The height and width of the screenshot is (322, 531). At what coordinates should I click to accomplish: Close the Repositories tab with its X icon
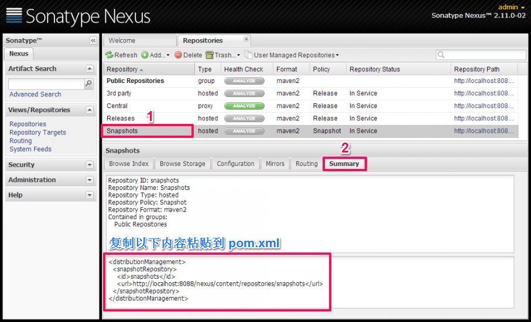(246, 39)
